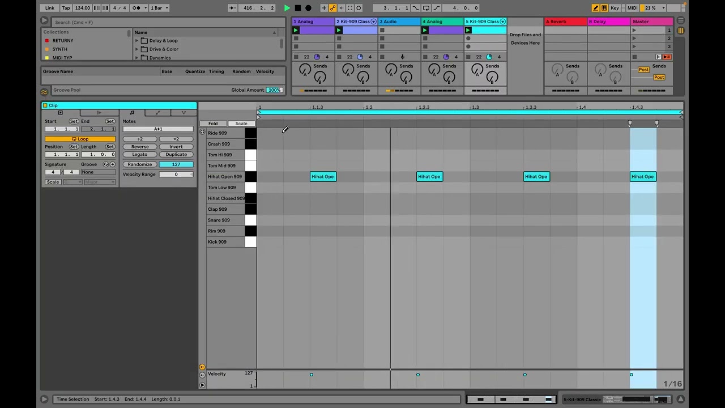Toggle the Link button

pyautogui.click(x=50, y=8)
